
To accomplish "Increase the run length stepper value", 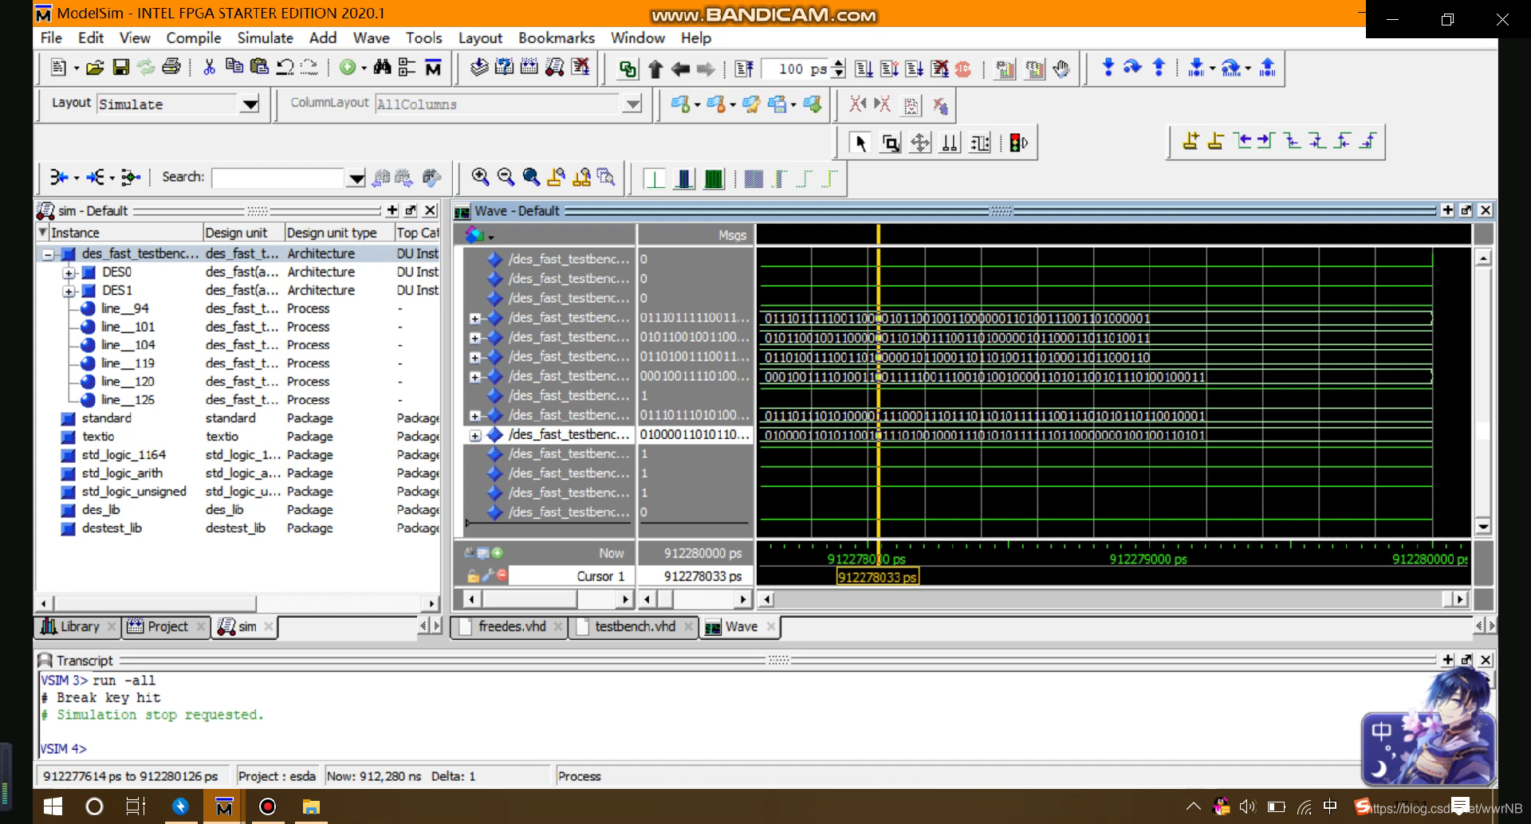I will 838,64.
